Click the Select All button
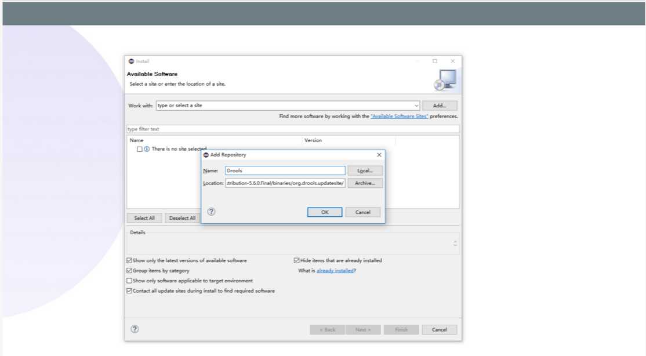The height and width of the screenshot is (356, 646). (144, 218)
